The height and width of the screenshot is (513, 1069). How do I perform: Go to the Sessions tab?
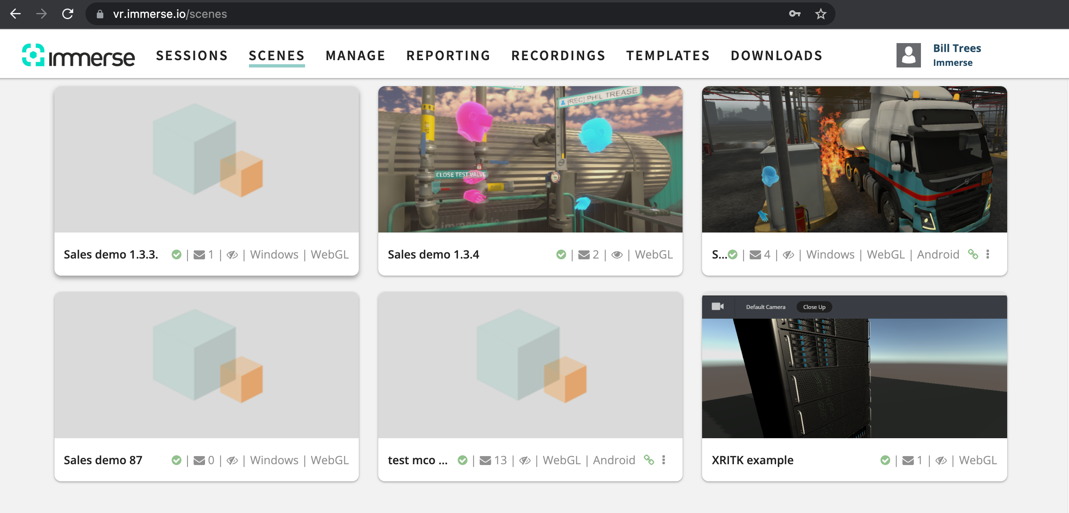(192, 56)
